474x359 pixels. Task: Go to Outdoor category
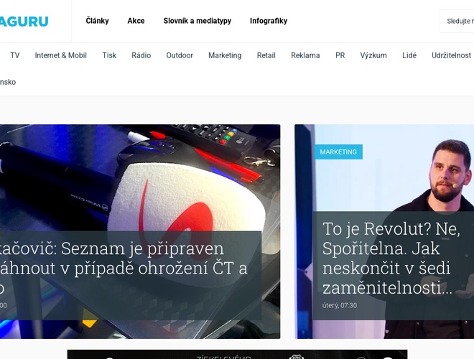tap(180, 55)
